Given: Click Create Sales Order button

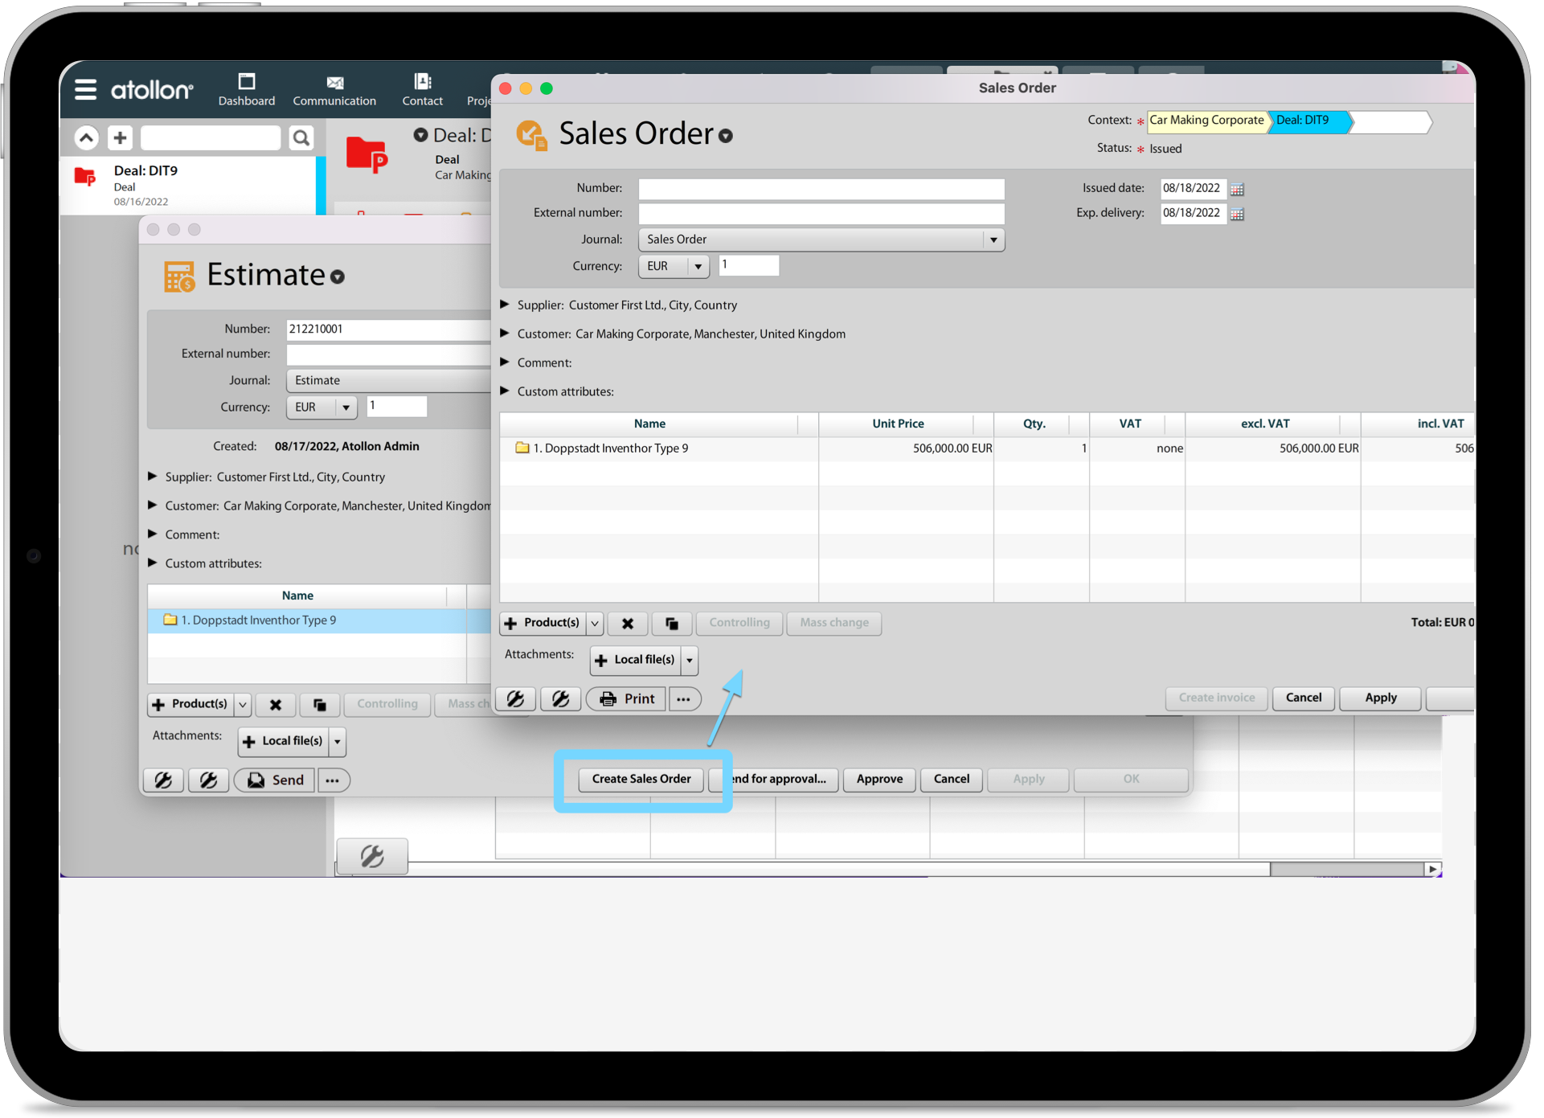Looking at the screenshot, I should (641, 779).
